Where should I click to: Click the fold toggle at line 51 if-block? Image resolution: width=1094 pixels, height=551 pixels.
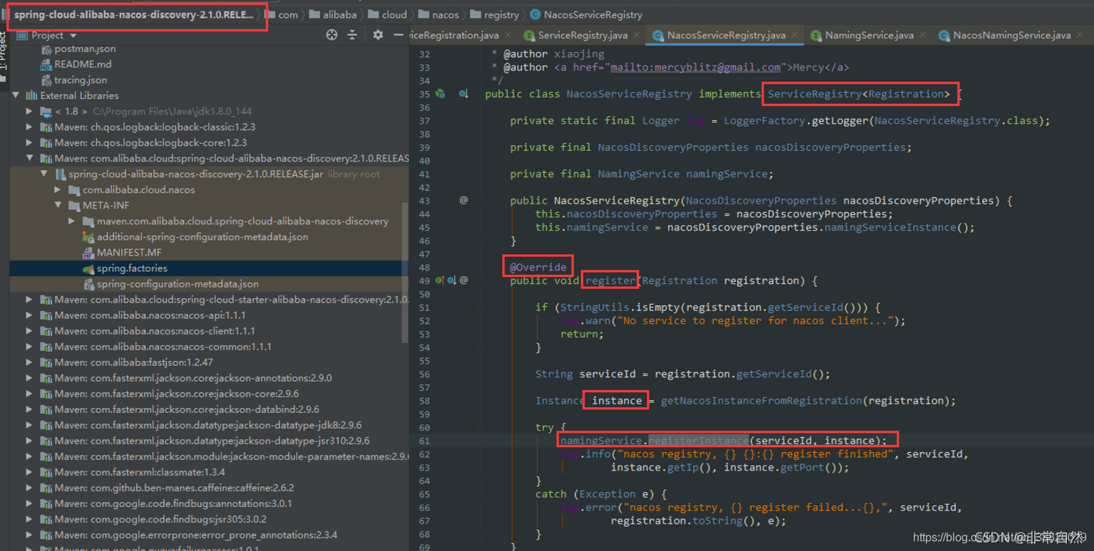click(481, 308)
